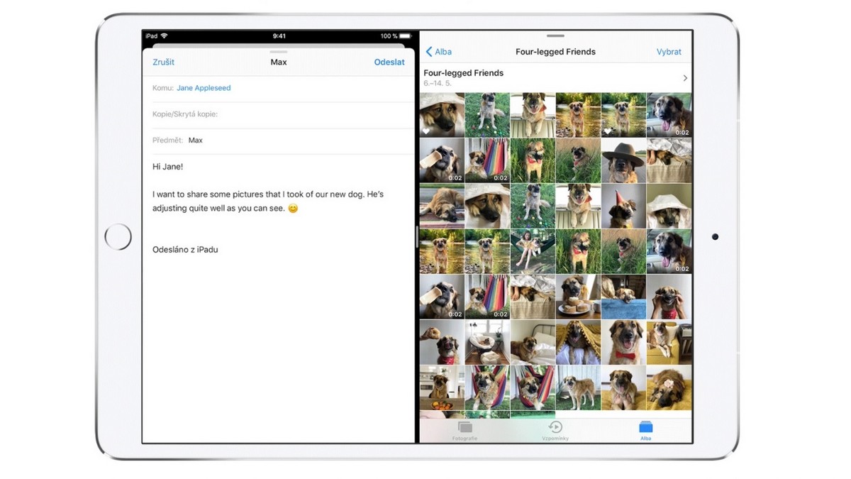The image size is (851, 479).
Task: Open photo of dog under yellow blanket
Action: (x=578, y=342)
